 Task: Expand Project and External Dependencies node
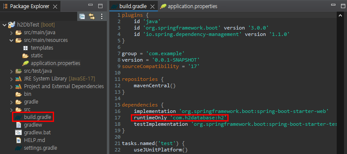[12, 87]
